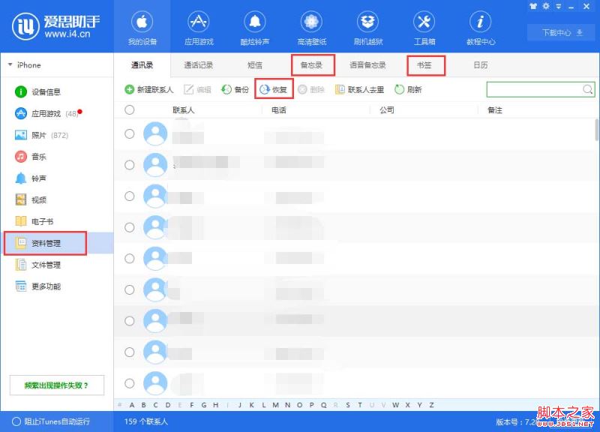Click the 频繁出现操作失败 link

55,385
